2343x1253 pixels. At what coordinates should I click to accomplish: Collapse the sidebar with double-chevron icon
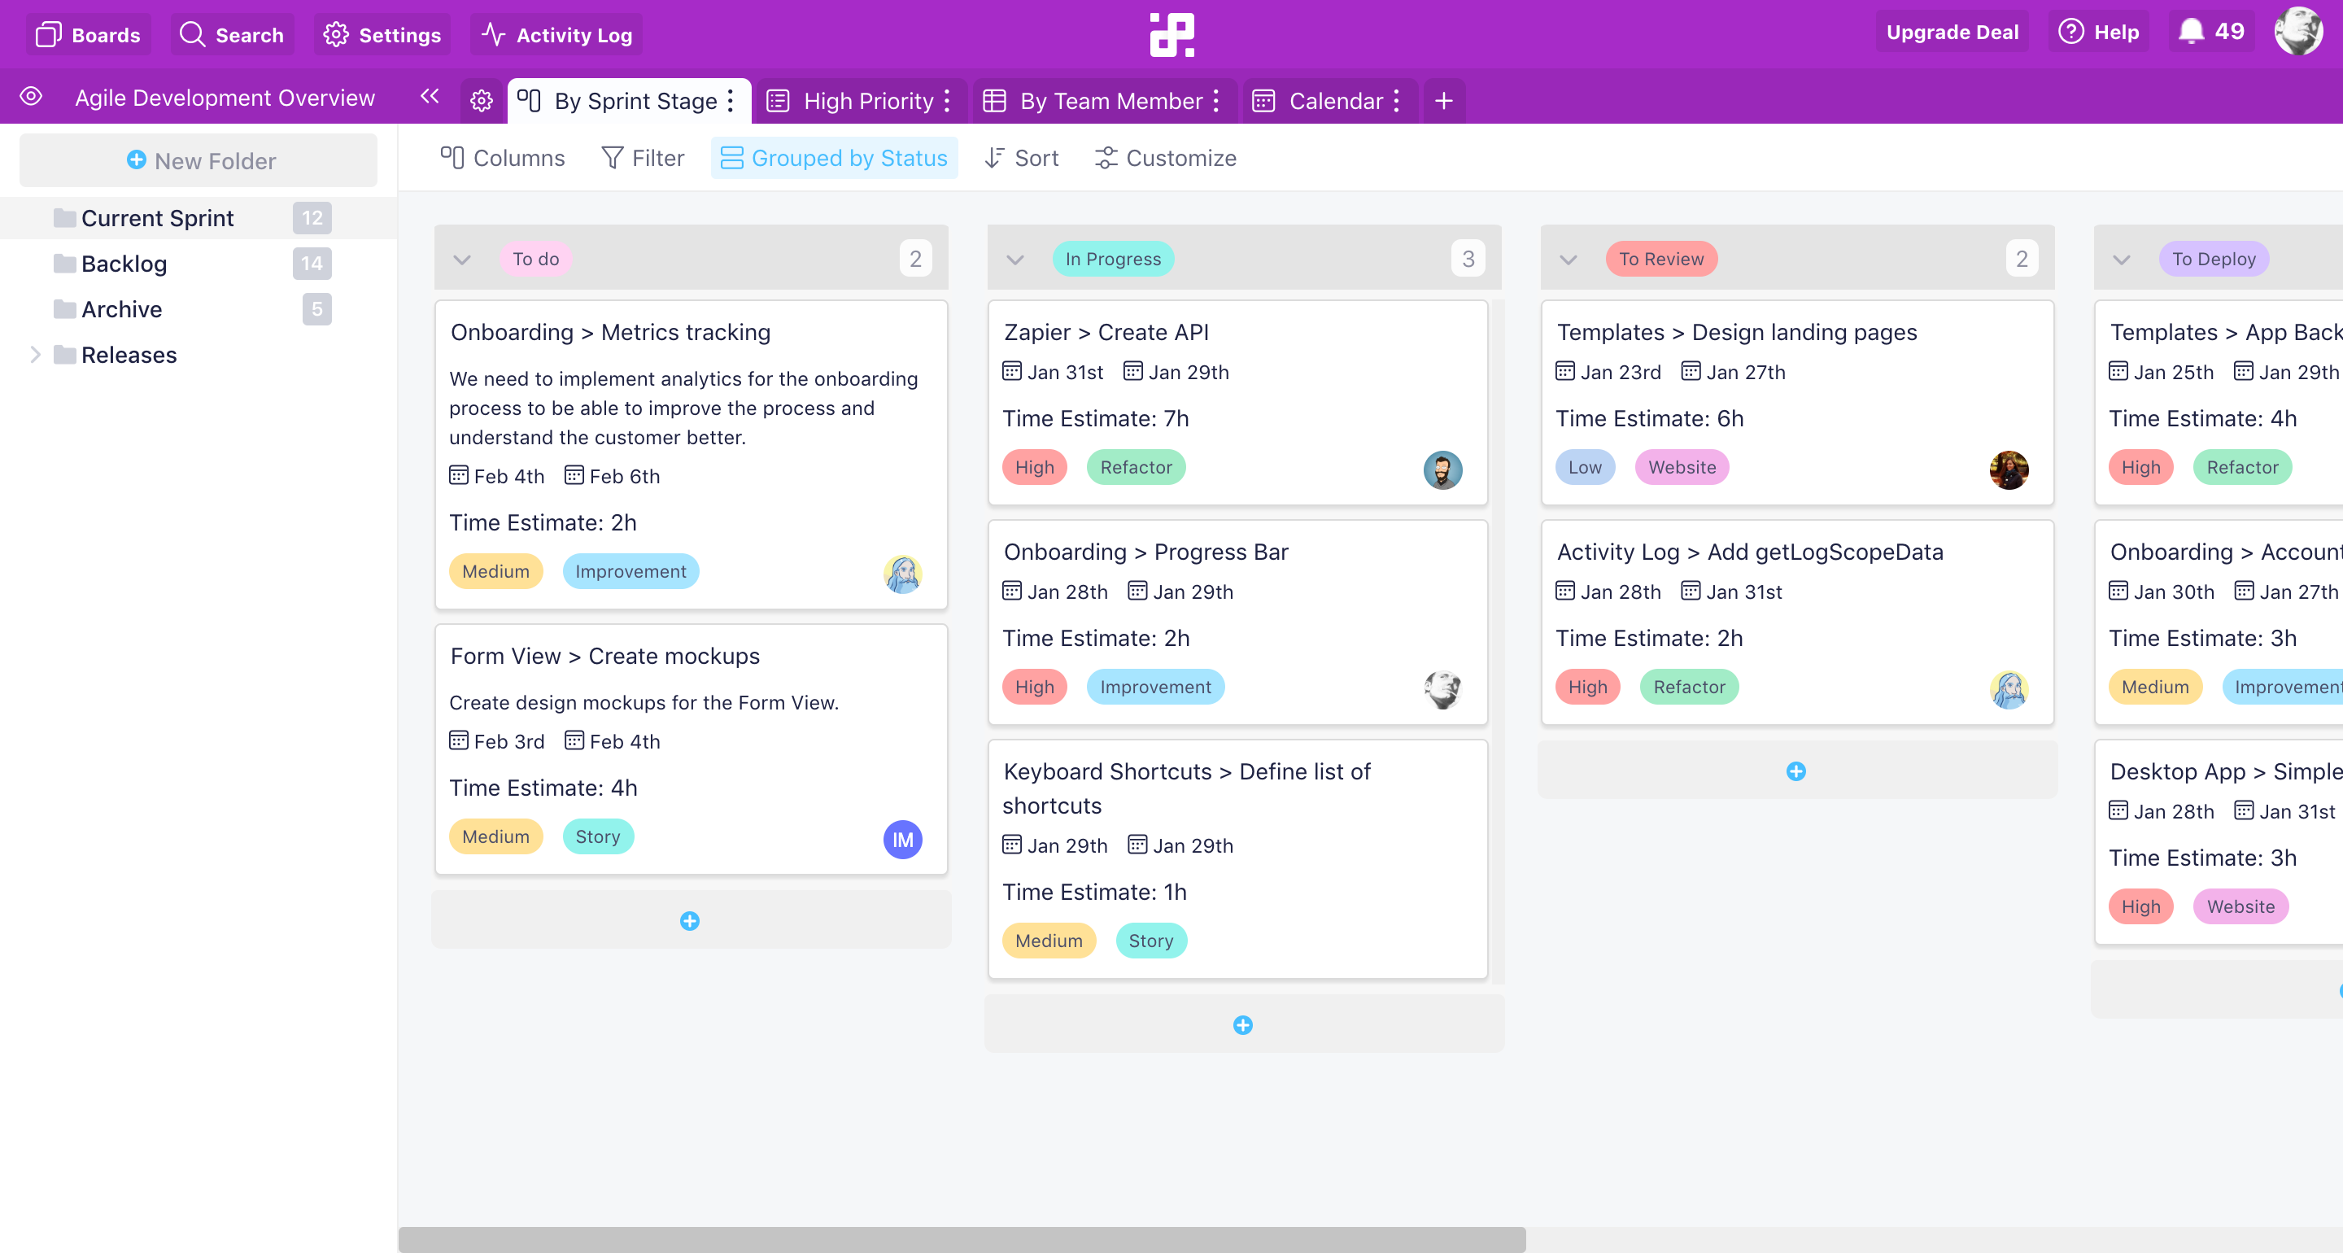coord(430,97)
